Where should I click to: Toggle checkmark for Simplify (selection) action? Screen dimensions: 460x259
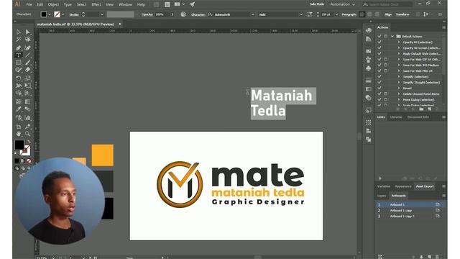pyautogui.click(x=379, y=77)
